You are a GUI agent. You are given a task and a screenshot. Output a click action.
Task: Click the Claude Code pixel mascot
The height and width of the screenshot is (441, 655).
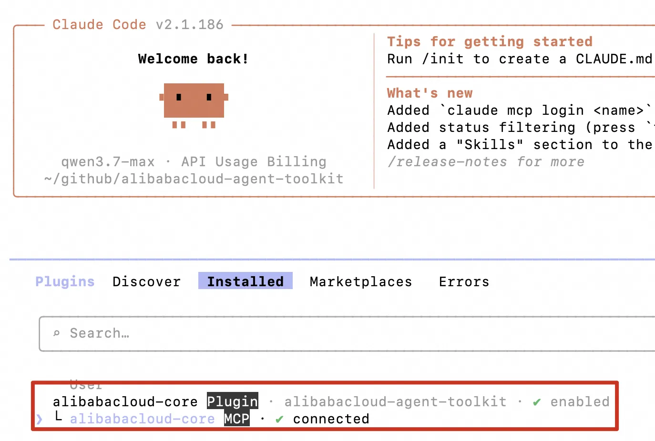[x=194, y=106]
